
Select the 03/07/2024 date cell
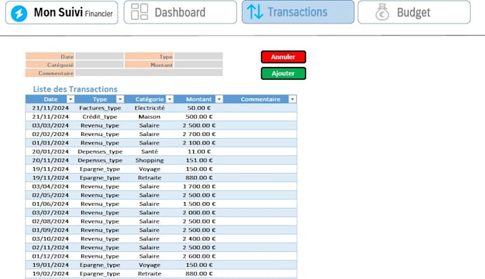[51, 213]
